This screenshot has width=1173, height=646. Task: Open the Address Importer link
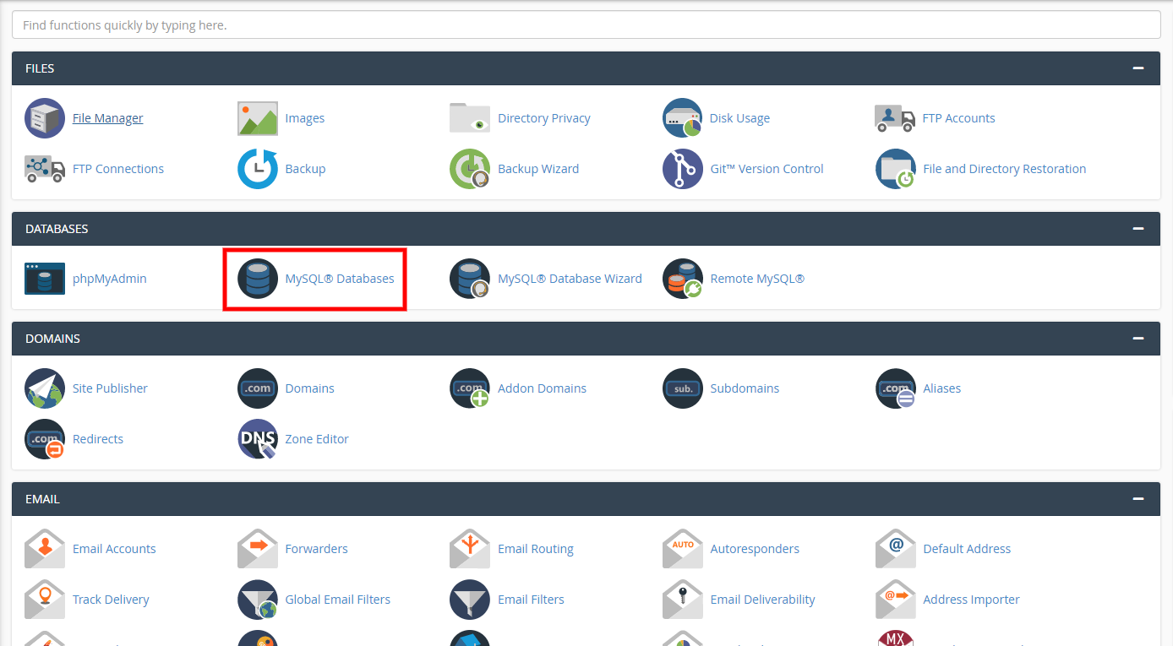tap(971, 600)
